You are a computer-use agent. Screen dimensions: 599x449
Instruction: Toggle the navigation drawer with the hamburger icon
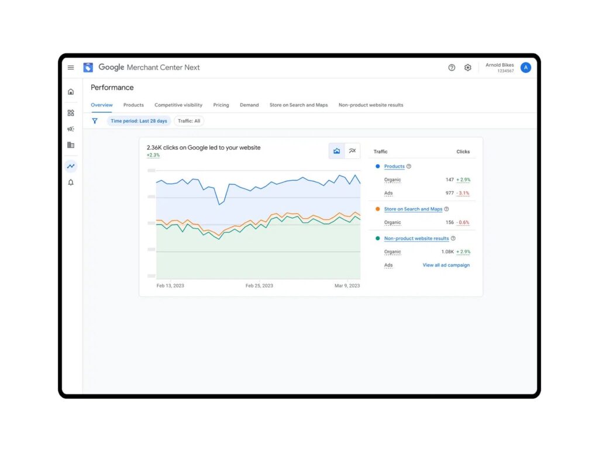point(70,67)
